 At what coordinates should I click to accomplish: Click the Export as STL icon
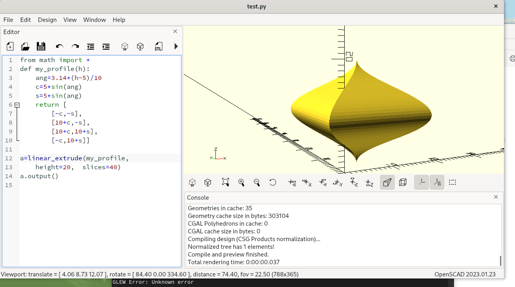point(158,47)
